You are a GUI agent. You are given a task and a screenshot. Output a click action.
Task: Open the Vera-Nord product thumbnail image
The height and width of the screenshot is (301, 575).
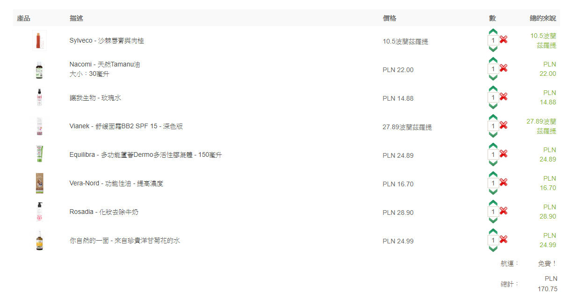(x=39, y=184)
